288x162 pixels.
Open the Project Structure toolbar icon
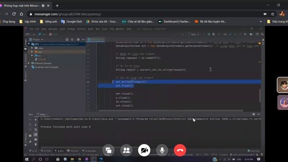(251, 34)
